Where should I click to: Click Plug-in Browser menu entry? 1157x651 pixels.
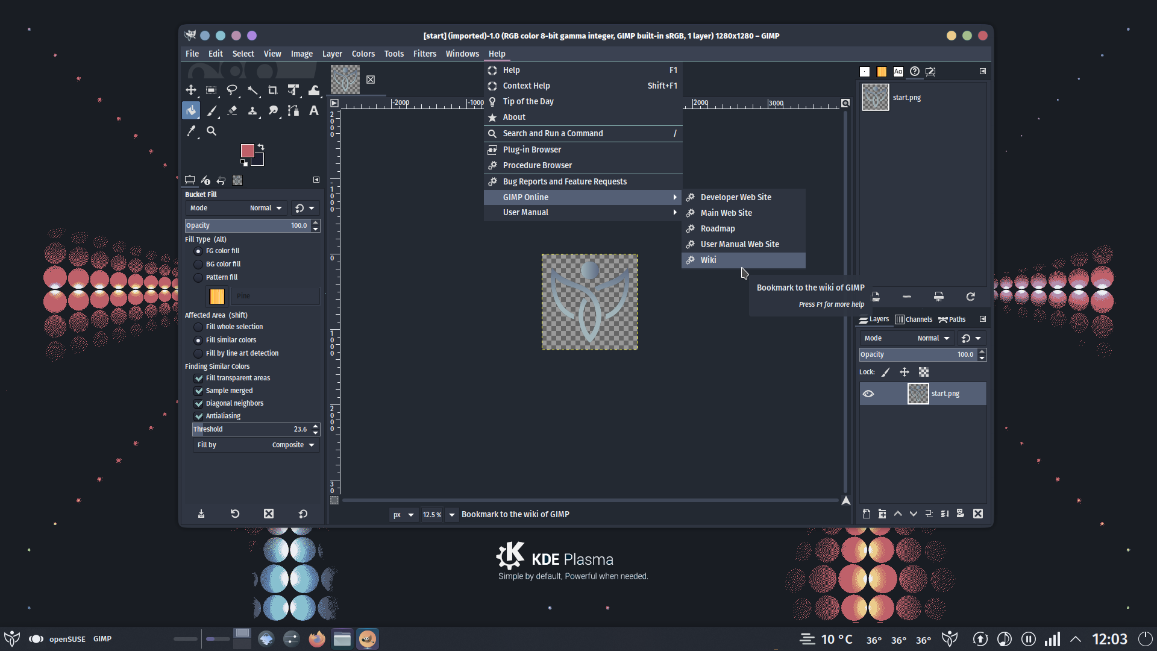(x=583, y=149)
